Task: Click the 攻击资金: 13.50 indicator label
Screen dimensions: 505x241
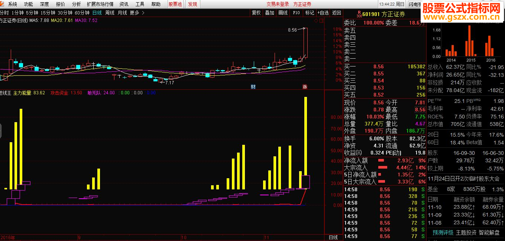Action: [x=66, y=92]
